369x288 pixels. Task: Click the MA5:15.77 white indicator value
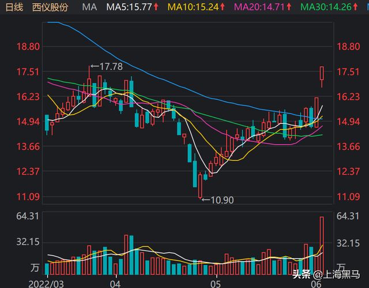pyautogui.click(x=129, y=7)
